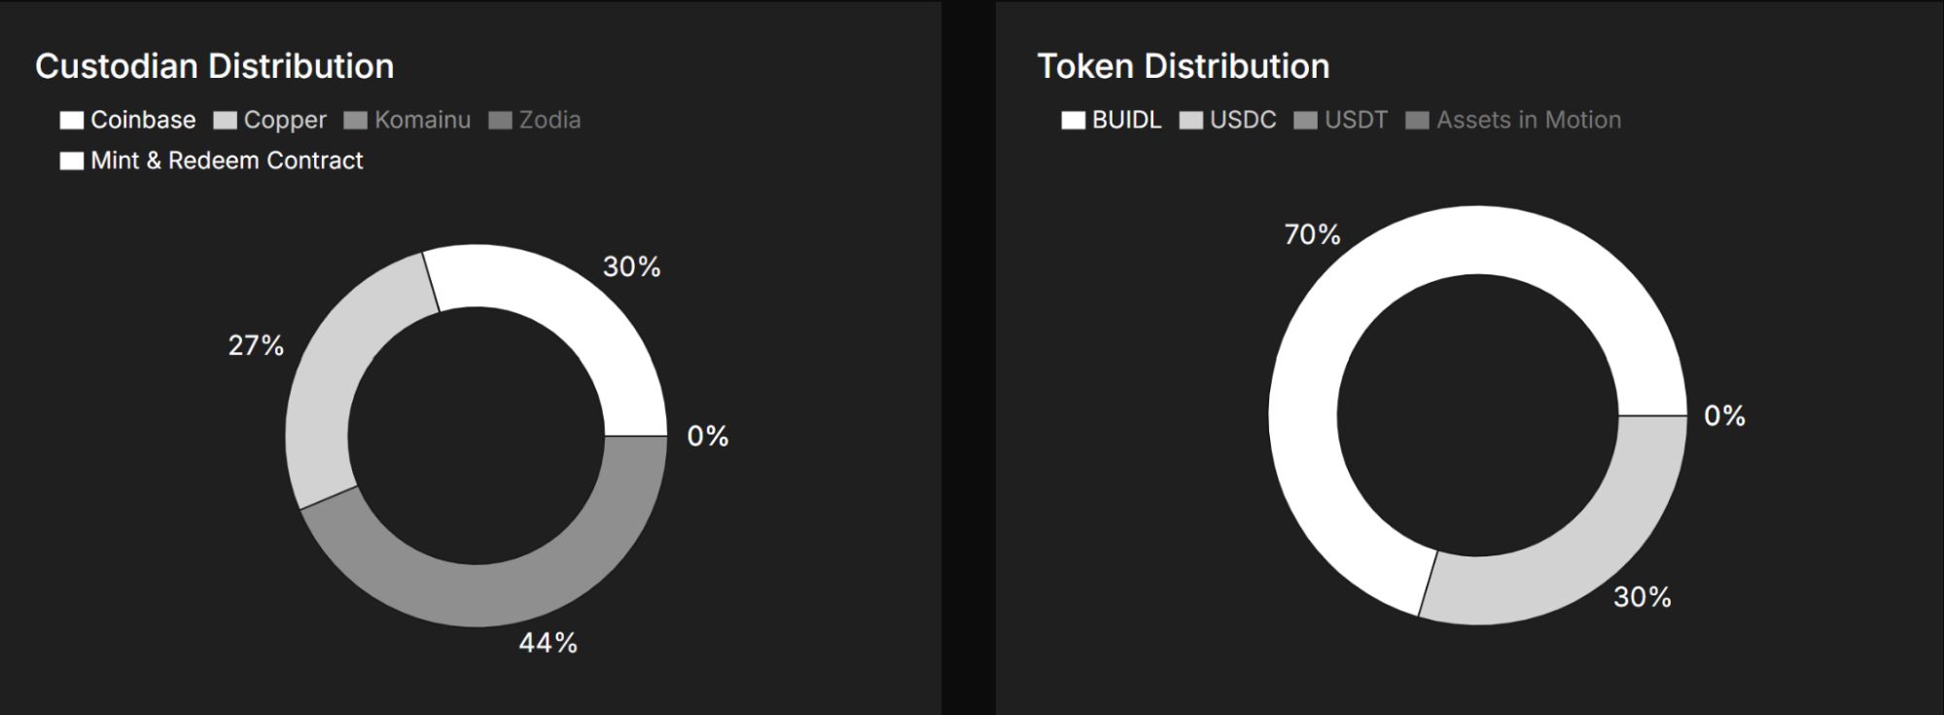Click the BUIDL legend color swatch
Image resolution: width=1944 pixels, height=715 pixels.
click(1073, 120)
